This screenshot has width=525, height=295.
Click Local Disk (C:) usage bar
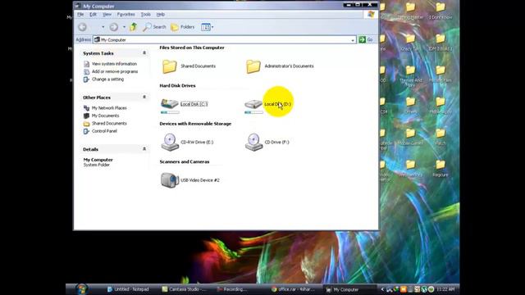170,112
